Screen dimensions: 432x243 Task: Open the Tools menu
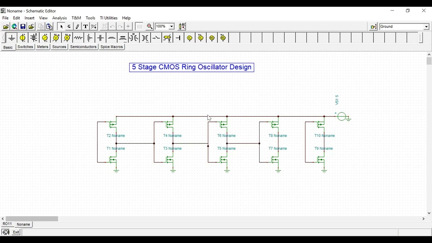90,18
